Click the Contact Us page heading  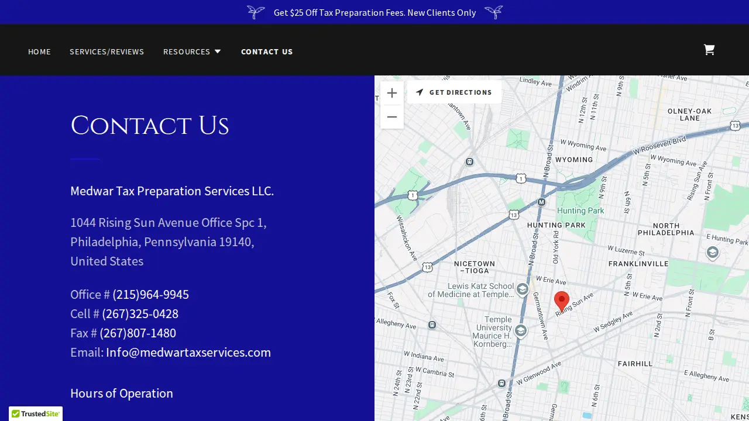[x=150, y=126]
